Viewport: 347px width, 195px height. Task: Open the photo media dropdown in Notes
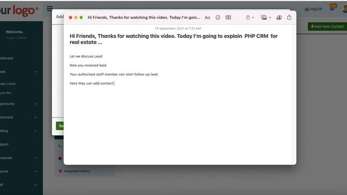[266, 17]
